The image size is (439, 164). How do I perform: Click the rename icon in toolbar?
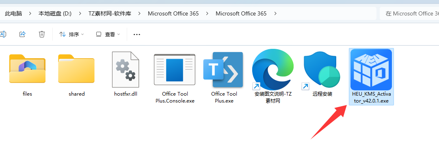[x=2, y=34]
